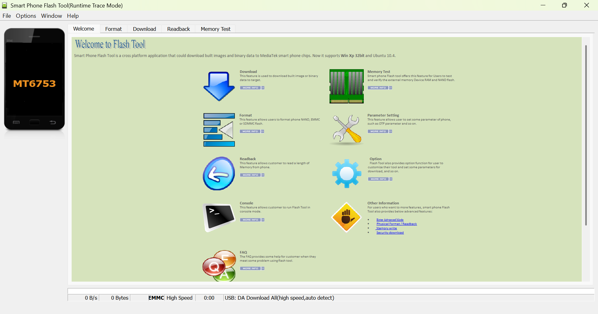Restore down the application window

pos(564,5)
